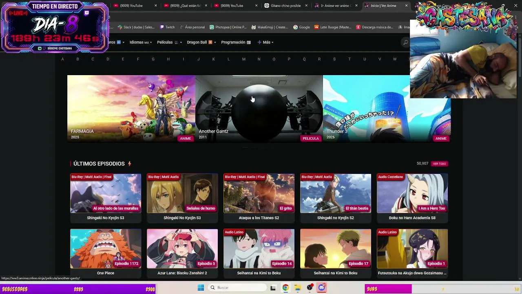Expand the Más dropdown menu

click(265, 42)
